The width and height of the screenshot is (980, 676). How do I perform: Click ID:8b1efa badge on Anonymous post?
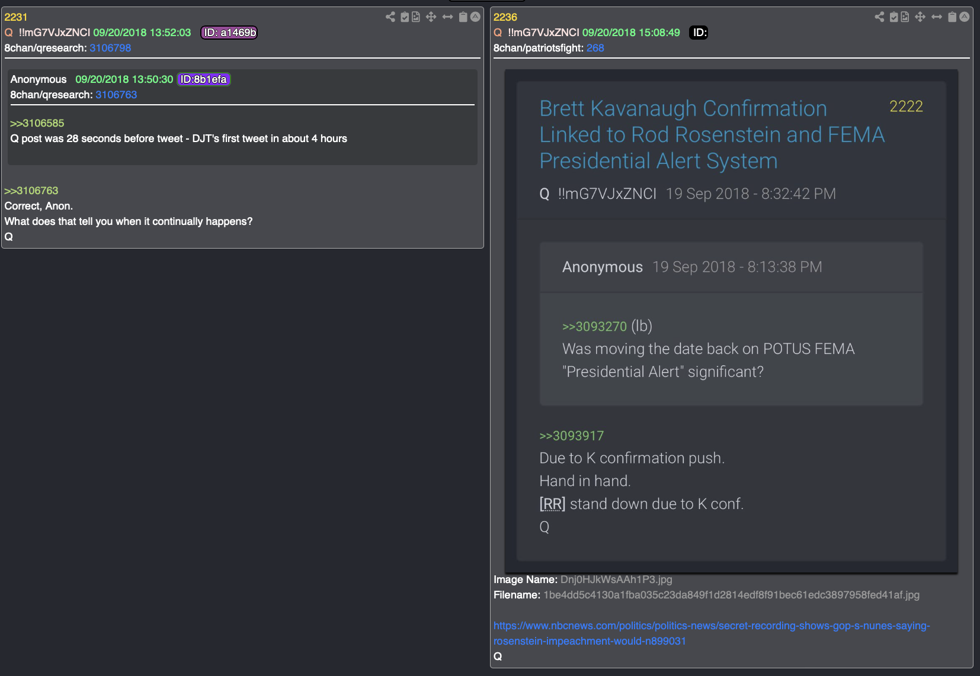[204, 79]
